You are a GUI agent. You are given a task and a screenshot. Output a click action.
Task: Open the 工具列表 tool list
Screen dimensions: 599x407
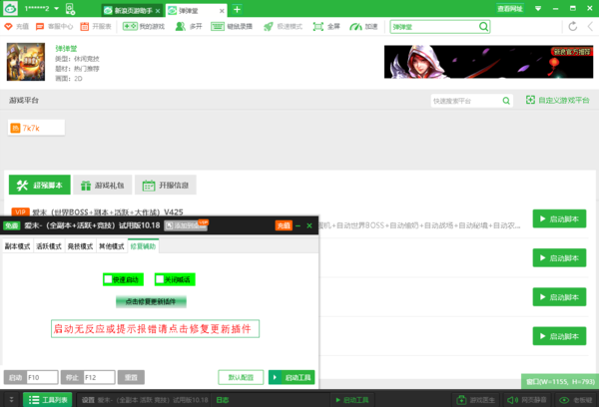(47, 400)
